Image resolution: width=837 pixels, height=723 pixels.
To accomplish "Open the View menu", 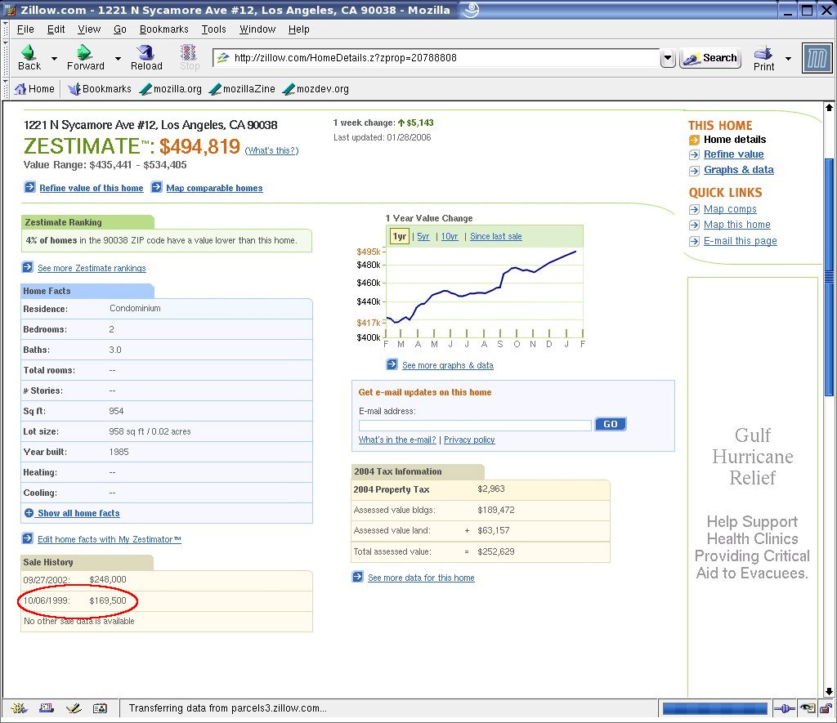I will point(89,29).
